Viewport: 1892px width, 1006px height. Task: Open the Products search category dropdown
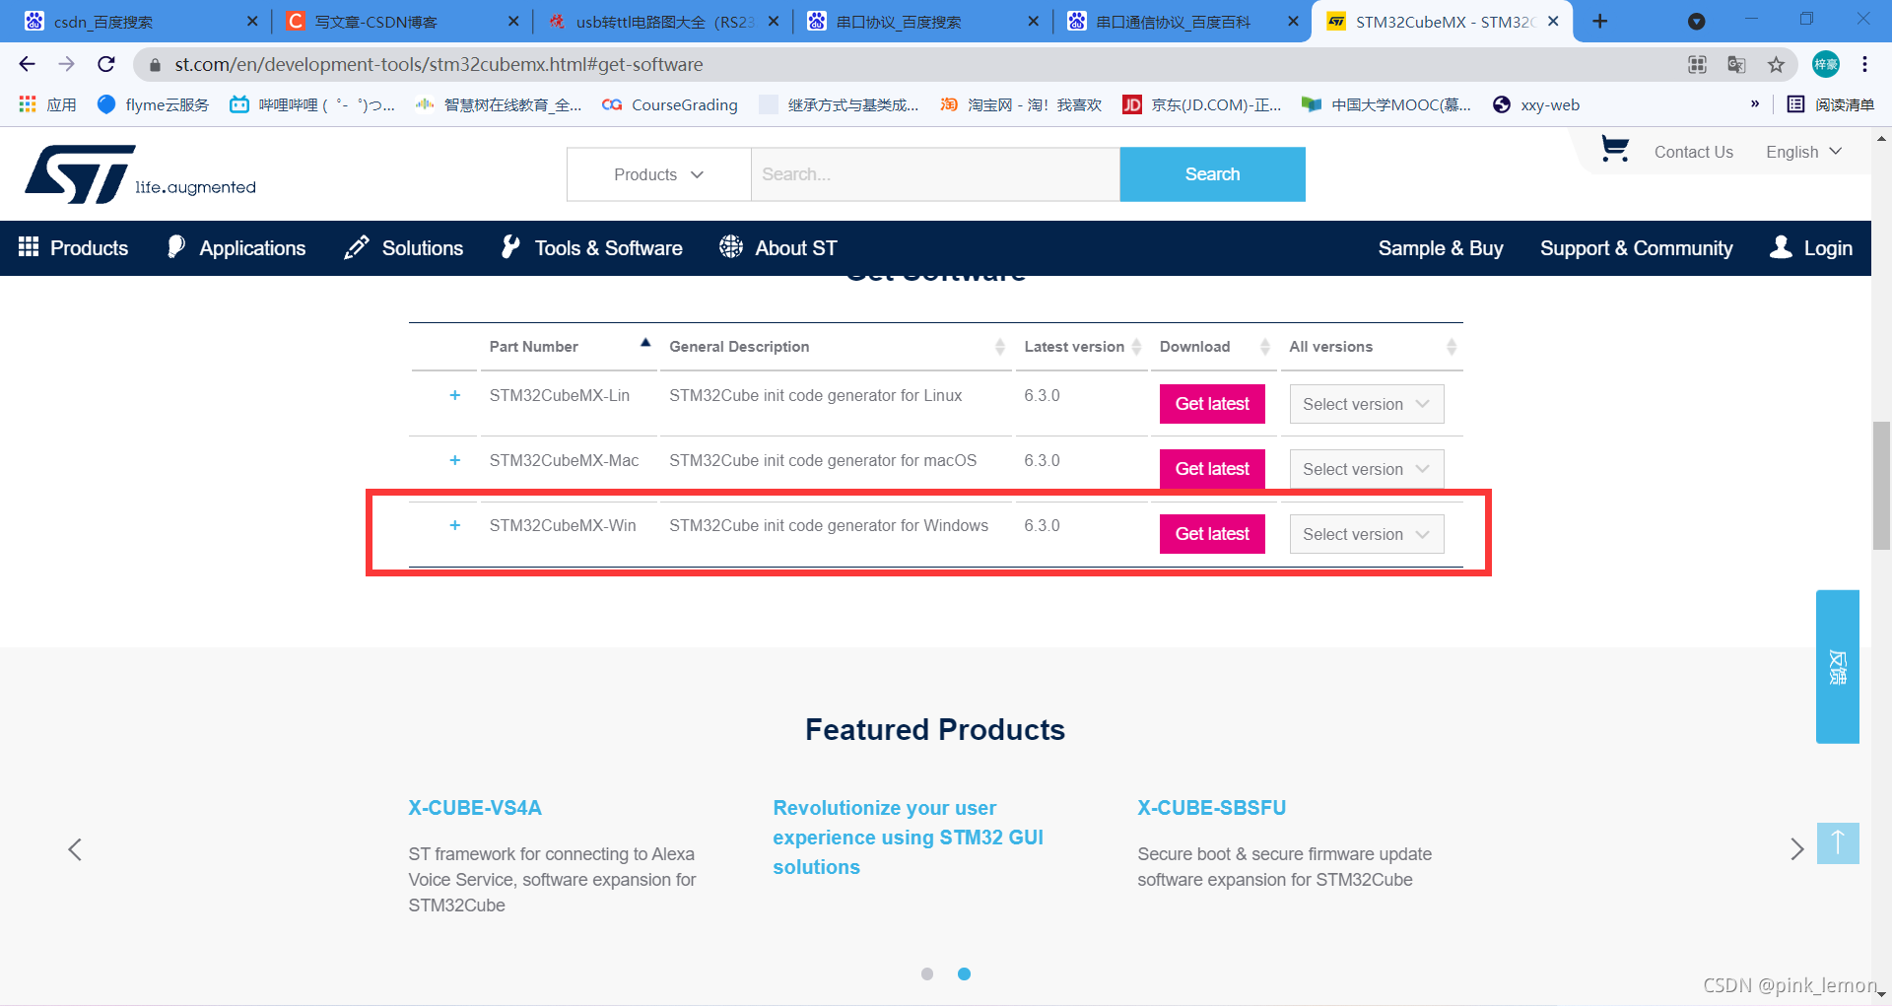658,174
